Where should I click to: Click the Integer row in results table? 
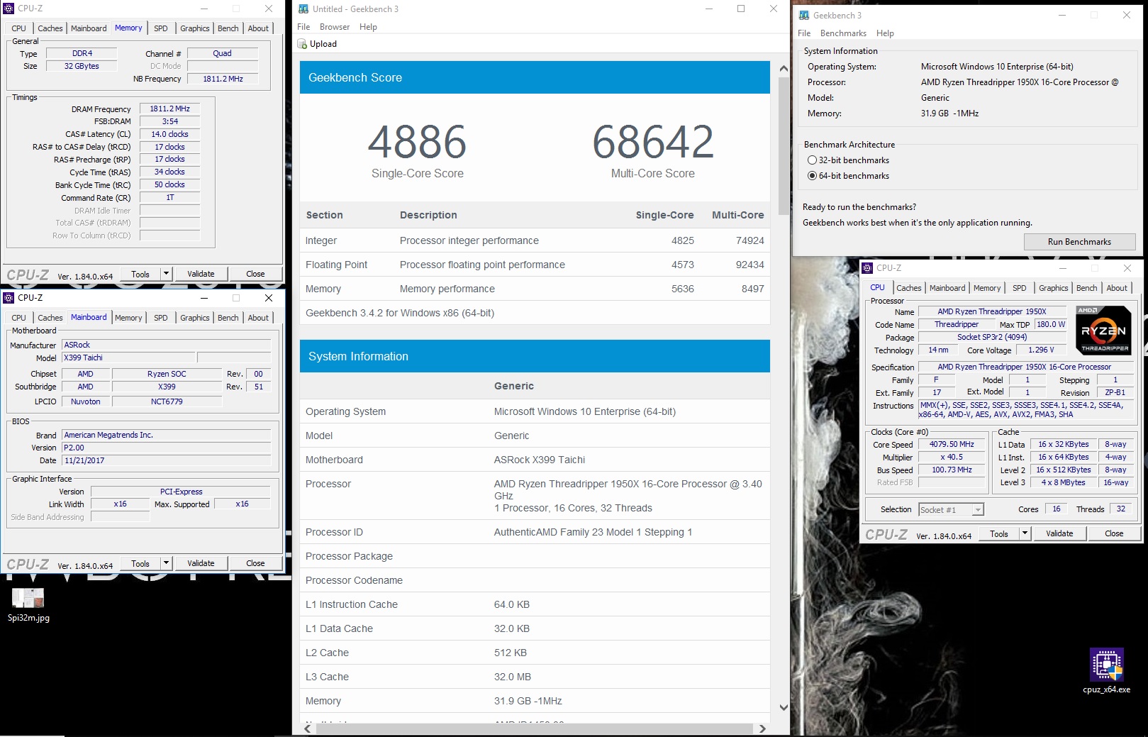[x=535, y=240]
